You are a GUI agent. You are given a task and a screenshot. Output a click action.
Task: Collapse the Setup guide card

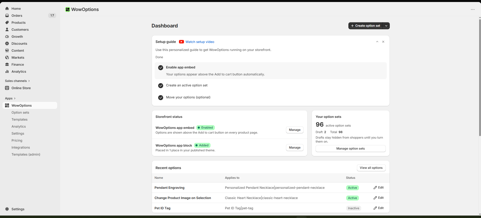coord(377,42)
